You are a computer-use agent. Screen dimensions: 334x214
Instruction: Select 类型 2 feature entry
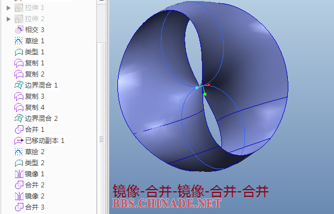[35, 162]
